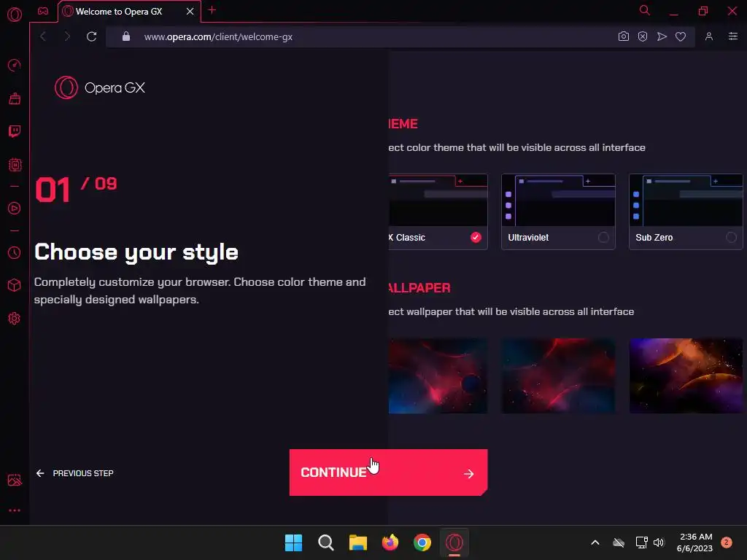This screenshot has height=560, width=747.
Task: Select the GX Classic theme radio button
Action: click(x=476, y=237)
